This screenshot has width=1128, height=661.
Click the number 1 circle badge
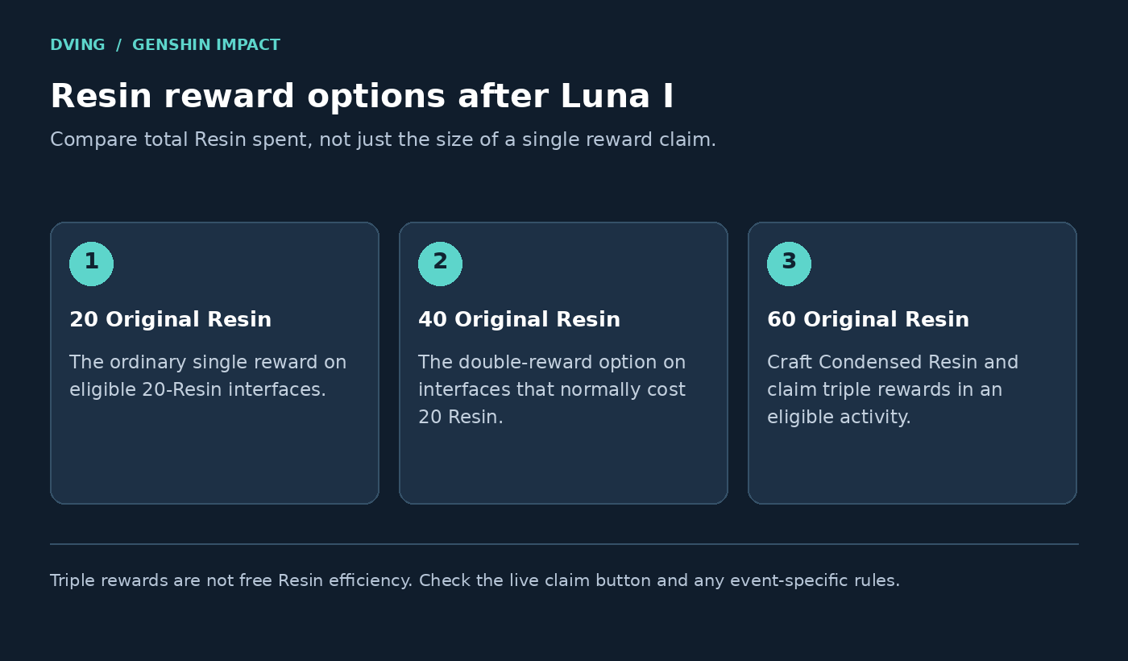(x=91, y=264)
